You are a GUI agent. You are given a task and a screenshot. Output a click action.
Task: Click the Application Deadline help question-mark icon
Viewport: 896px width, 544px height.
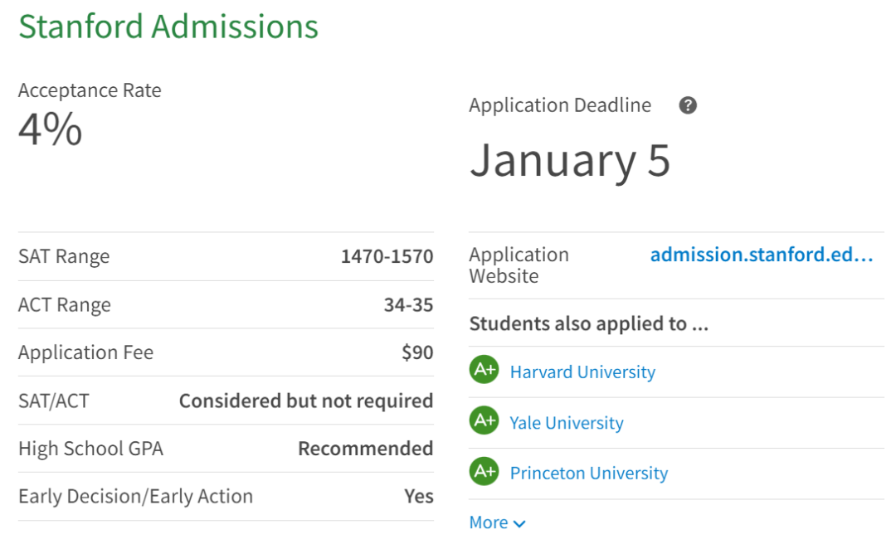[x=687, y=105]
